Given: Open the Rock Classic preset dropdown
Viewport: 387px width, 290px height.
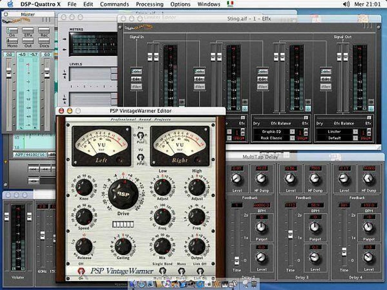Looking at the screenshot, I should [292, 138].
